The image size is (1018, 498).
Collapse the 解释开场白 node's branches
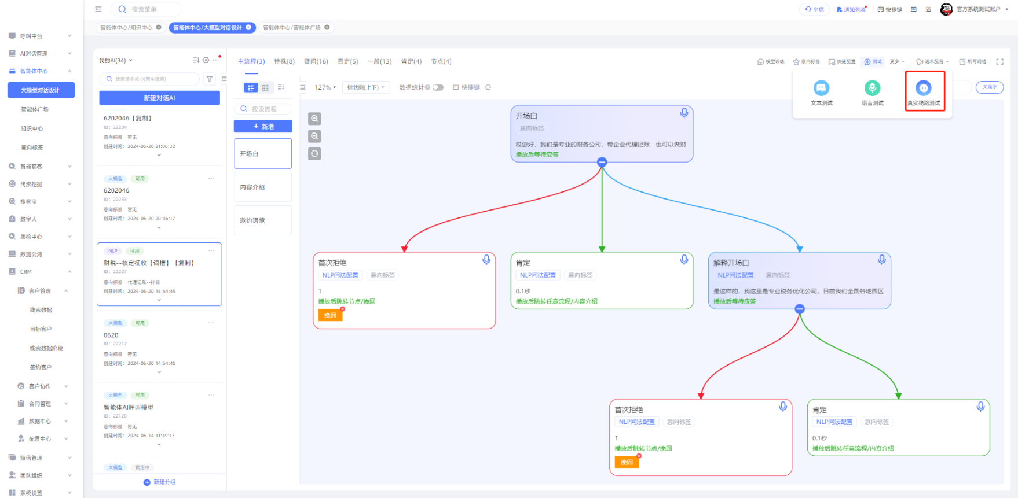[x=800, y=309]
